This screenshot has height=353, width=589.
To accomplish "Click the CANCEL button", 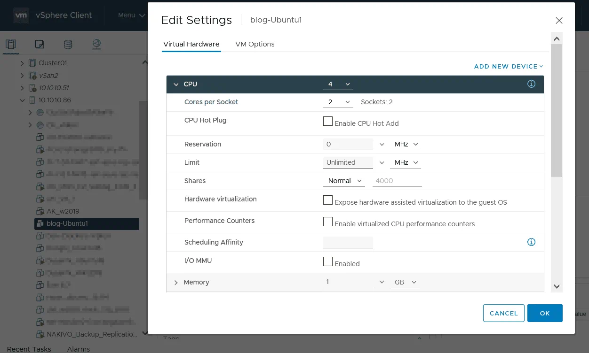I will click(x=503, y=313).
